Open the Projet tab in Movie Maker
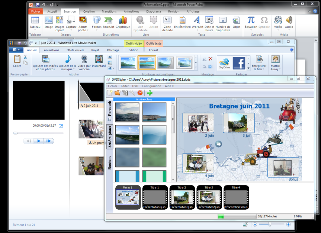Screen dimensions: 321x233 (x=95, y=50)
